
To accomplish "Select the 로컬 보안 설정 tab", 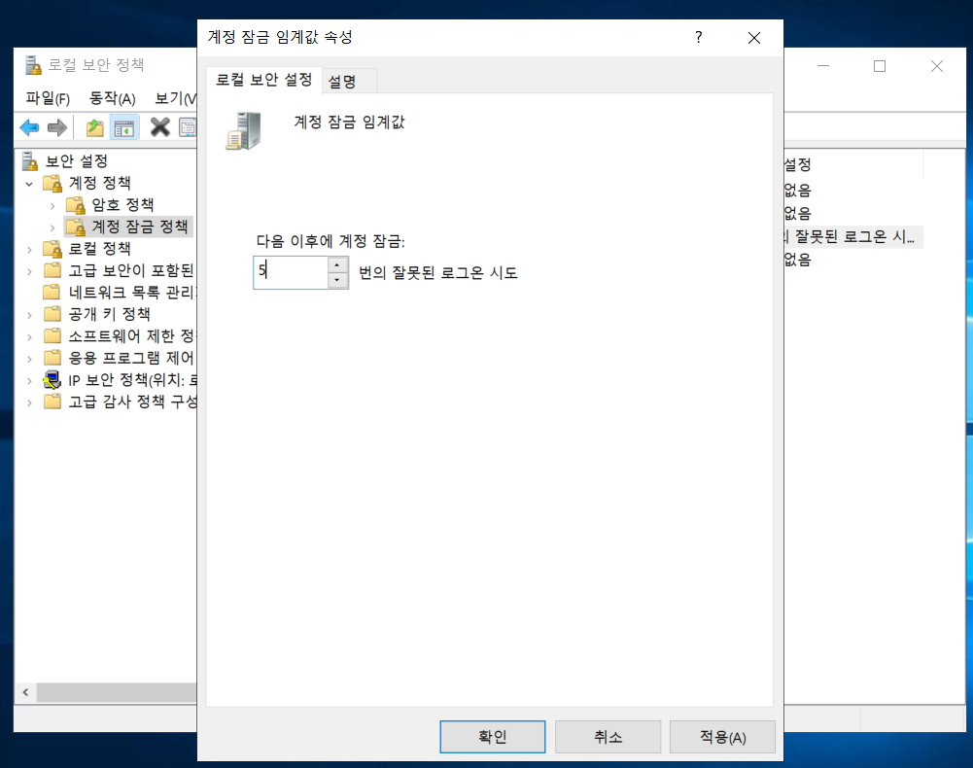I will click(263, 80).
